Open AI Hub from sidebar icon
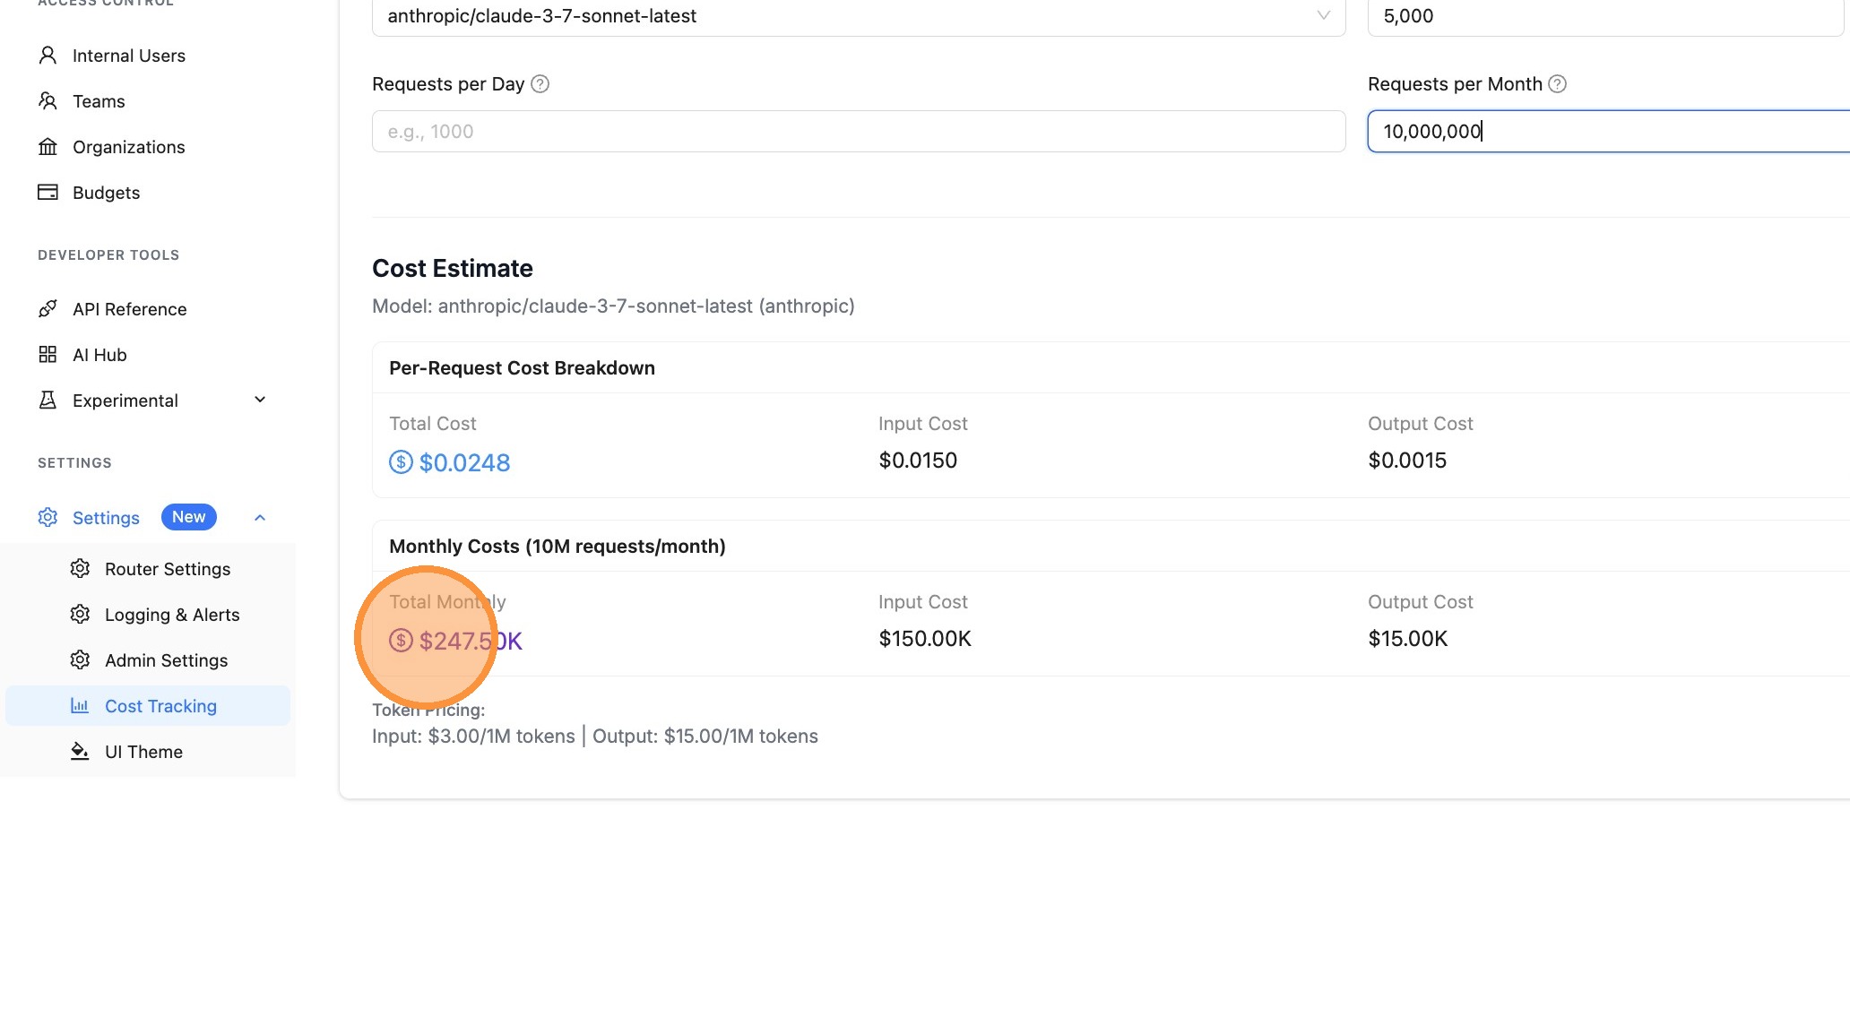This screenshot has width=1850, height=1034. tap(48, 354)
